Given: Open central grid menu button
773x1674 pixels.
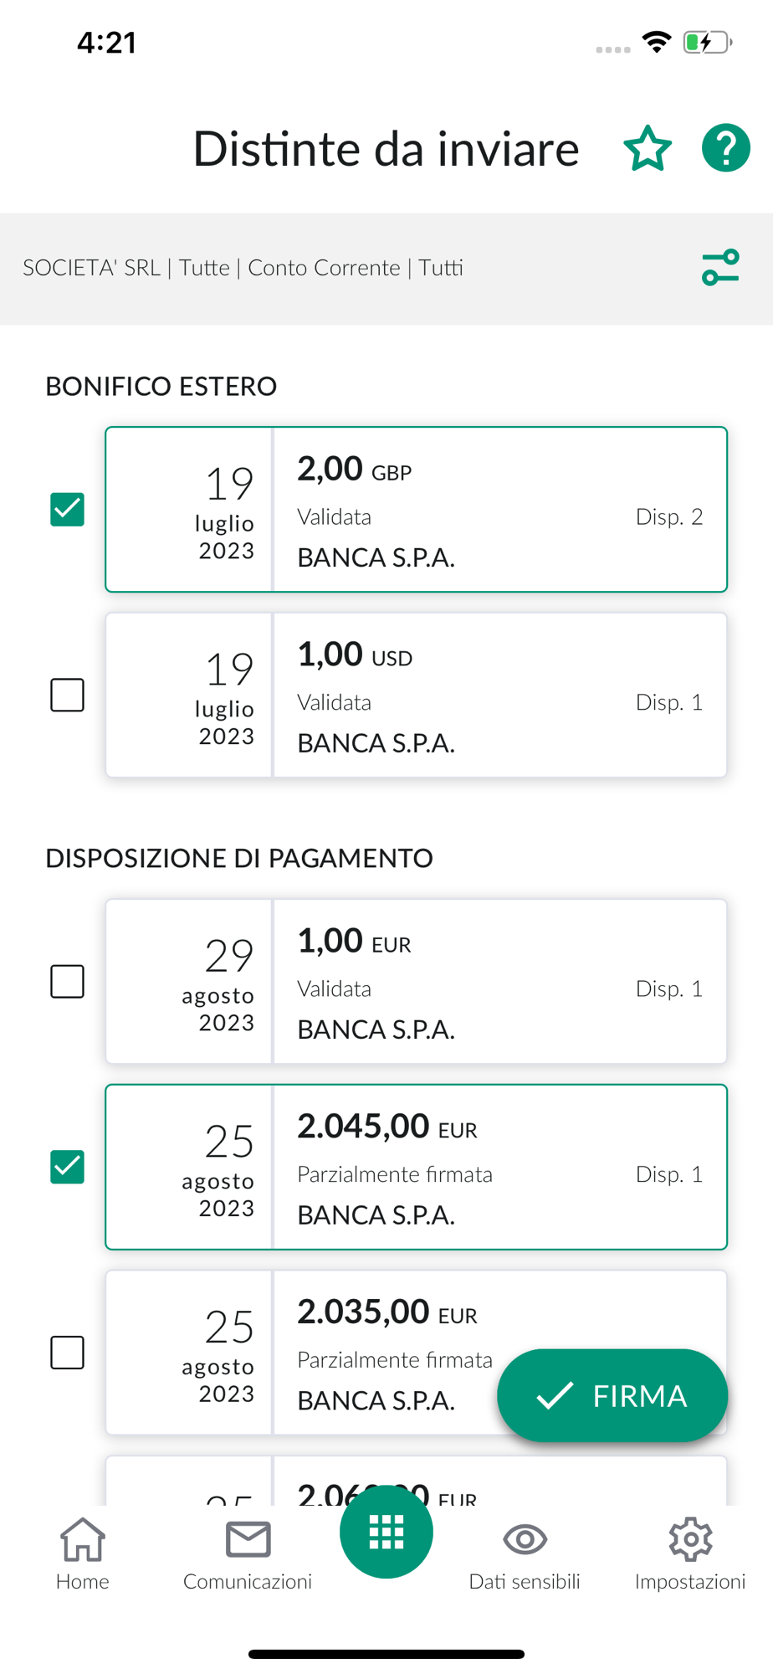Looking at the screenshot, I should pyautogui.click(x=386, y=1532).
